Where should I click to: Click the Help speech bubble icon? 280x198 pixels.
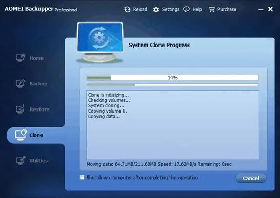coord(187,9)
